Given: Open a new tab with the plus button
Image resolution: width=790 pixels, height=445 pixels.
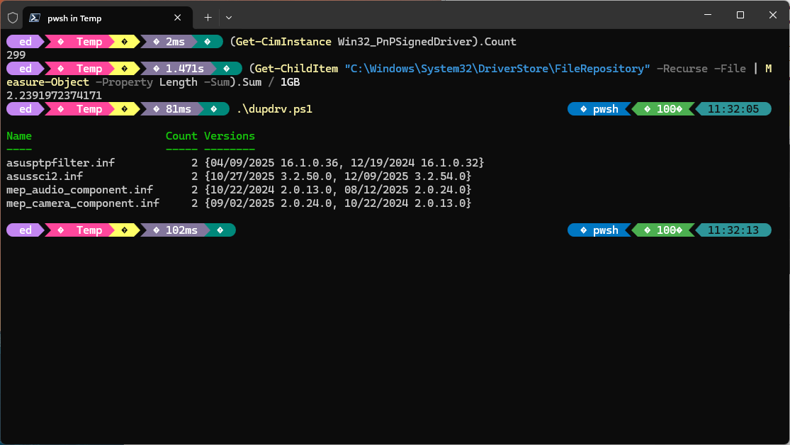Looking at the screenshot, I should point(208,17).
